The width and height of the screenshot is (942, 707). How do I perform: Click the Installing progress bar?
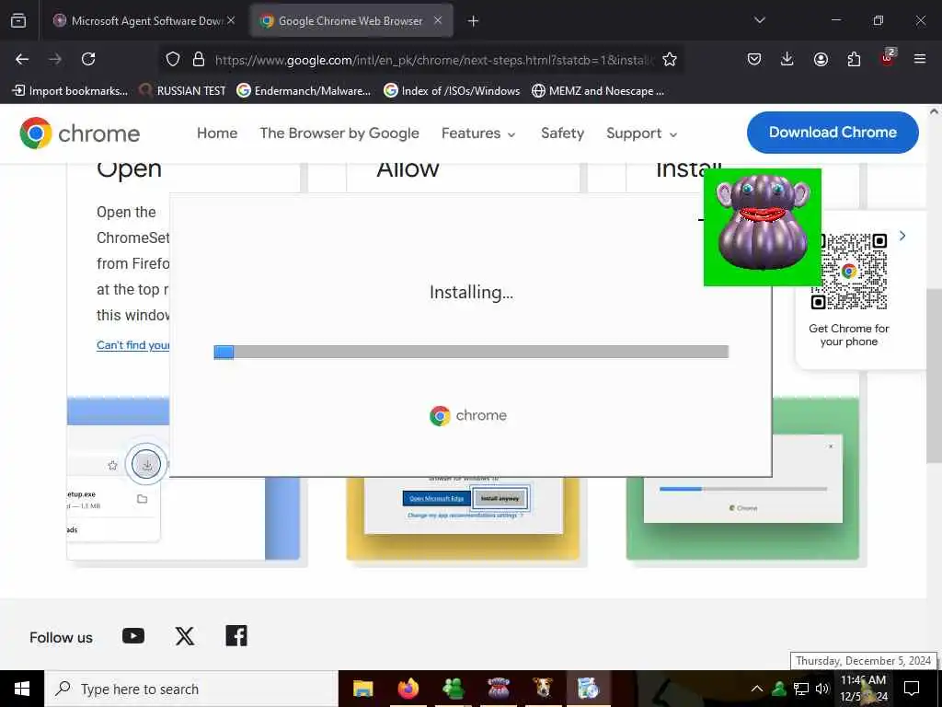[471, 352]
